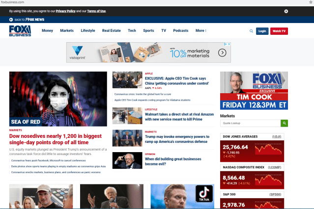The width and height of the screenshot is (314, 209).
Task: Click the Login button
Action: click(262, 31)
